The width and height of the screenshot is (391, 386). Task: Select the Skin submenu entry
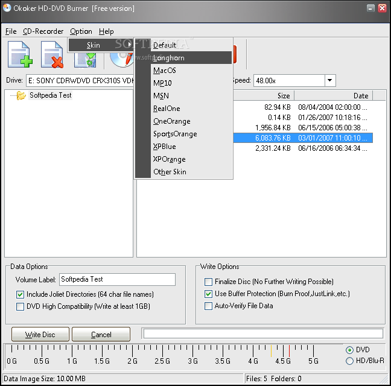tap(101, 45)
